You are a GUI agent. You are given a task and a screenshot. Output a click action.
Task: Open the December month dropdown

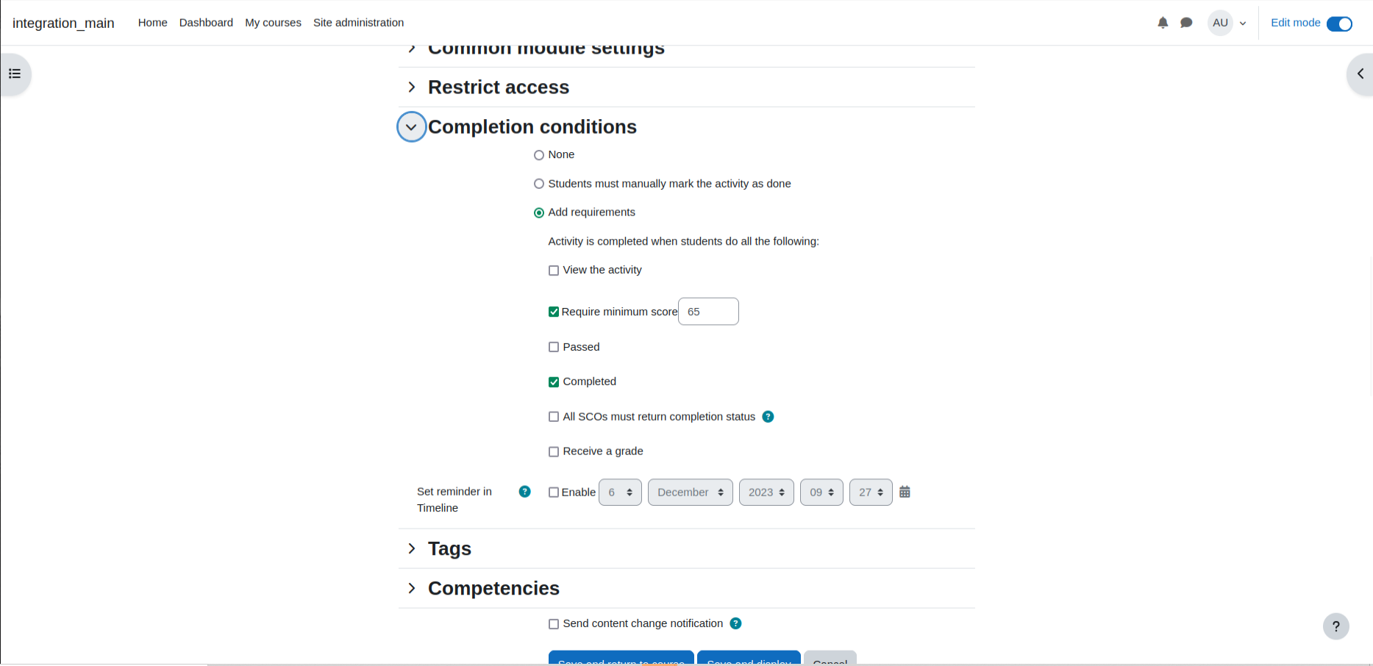click(690, 493)
